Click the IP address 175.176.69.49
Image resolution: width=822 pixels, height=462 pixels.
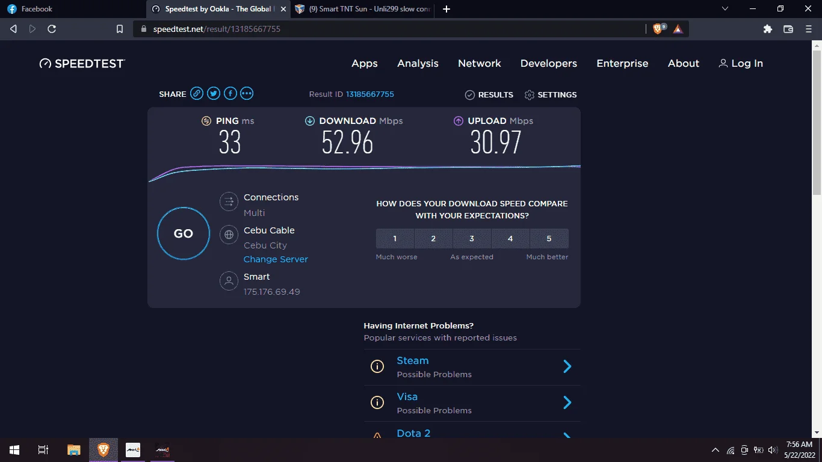click(272, 292)
